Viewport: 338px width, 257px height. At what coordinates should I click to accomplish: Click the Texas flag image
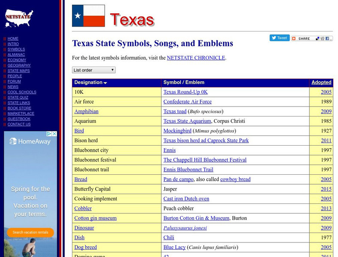coord(88,16)
